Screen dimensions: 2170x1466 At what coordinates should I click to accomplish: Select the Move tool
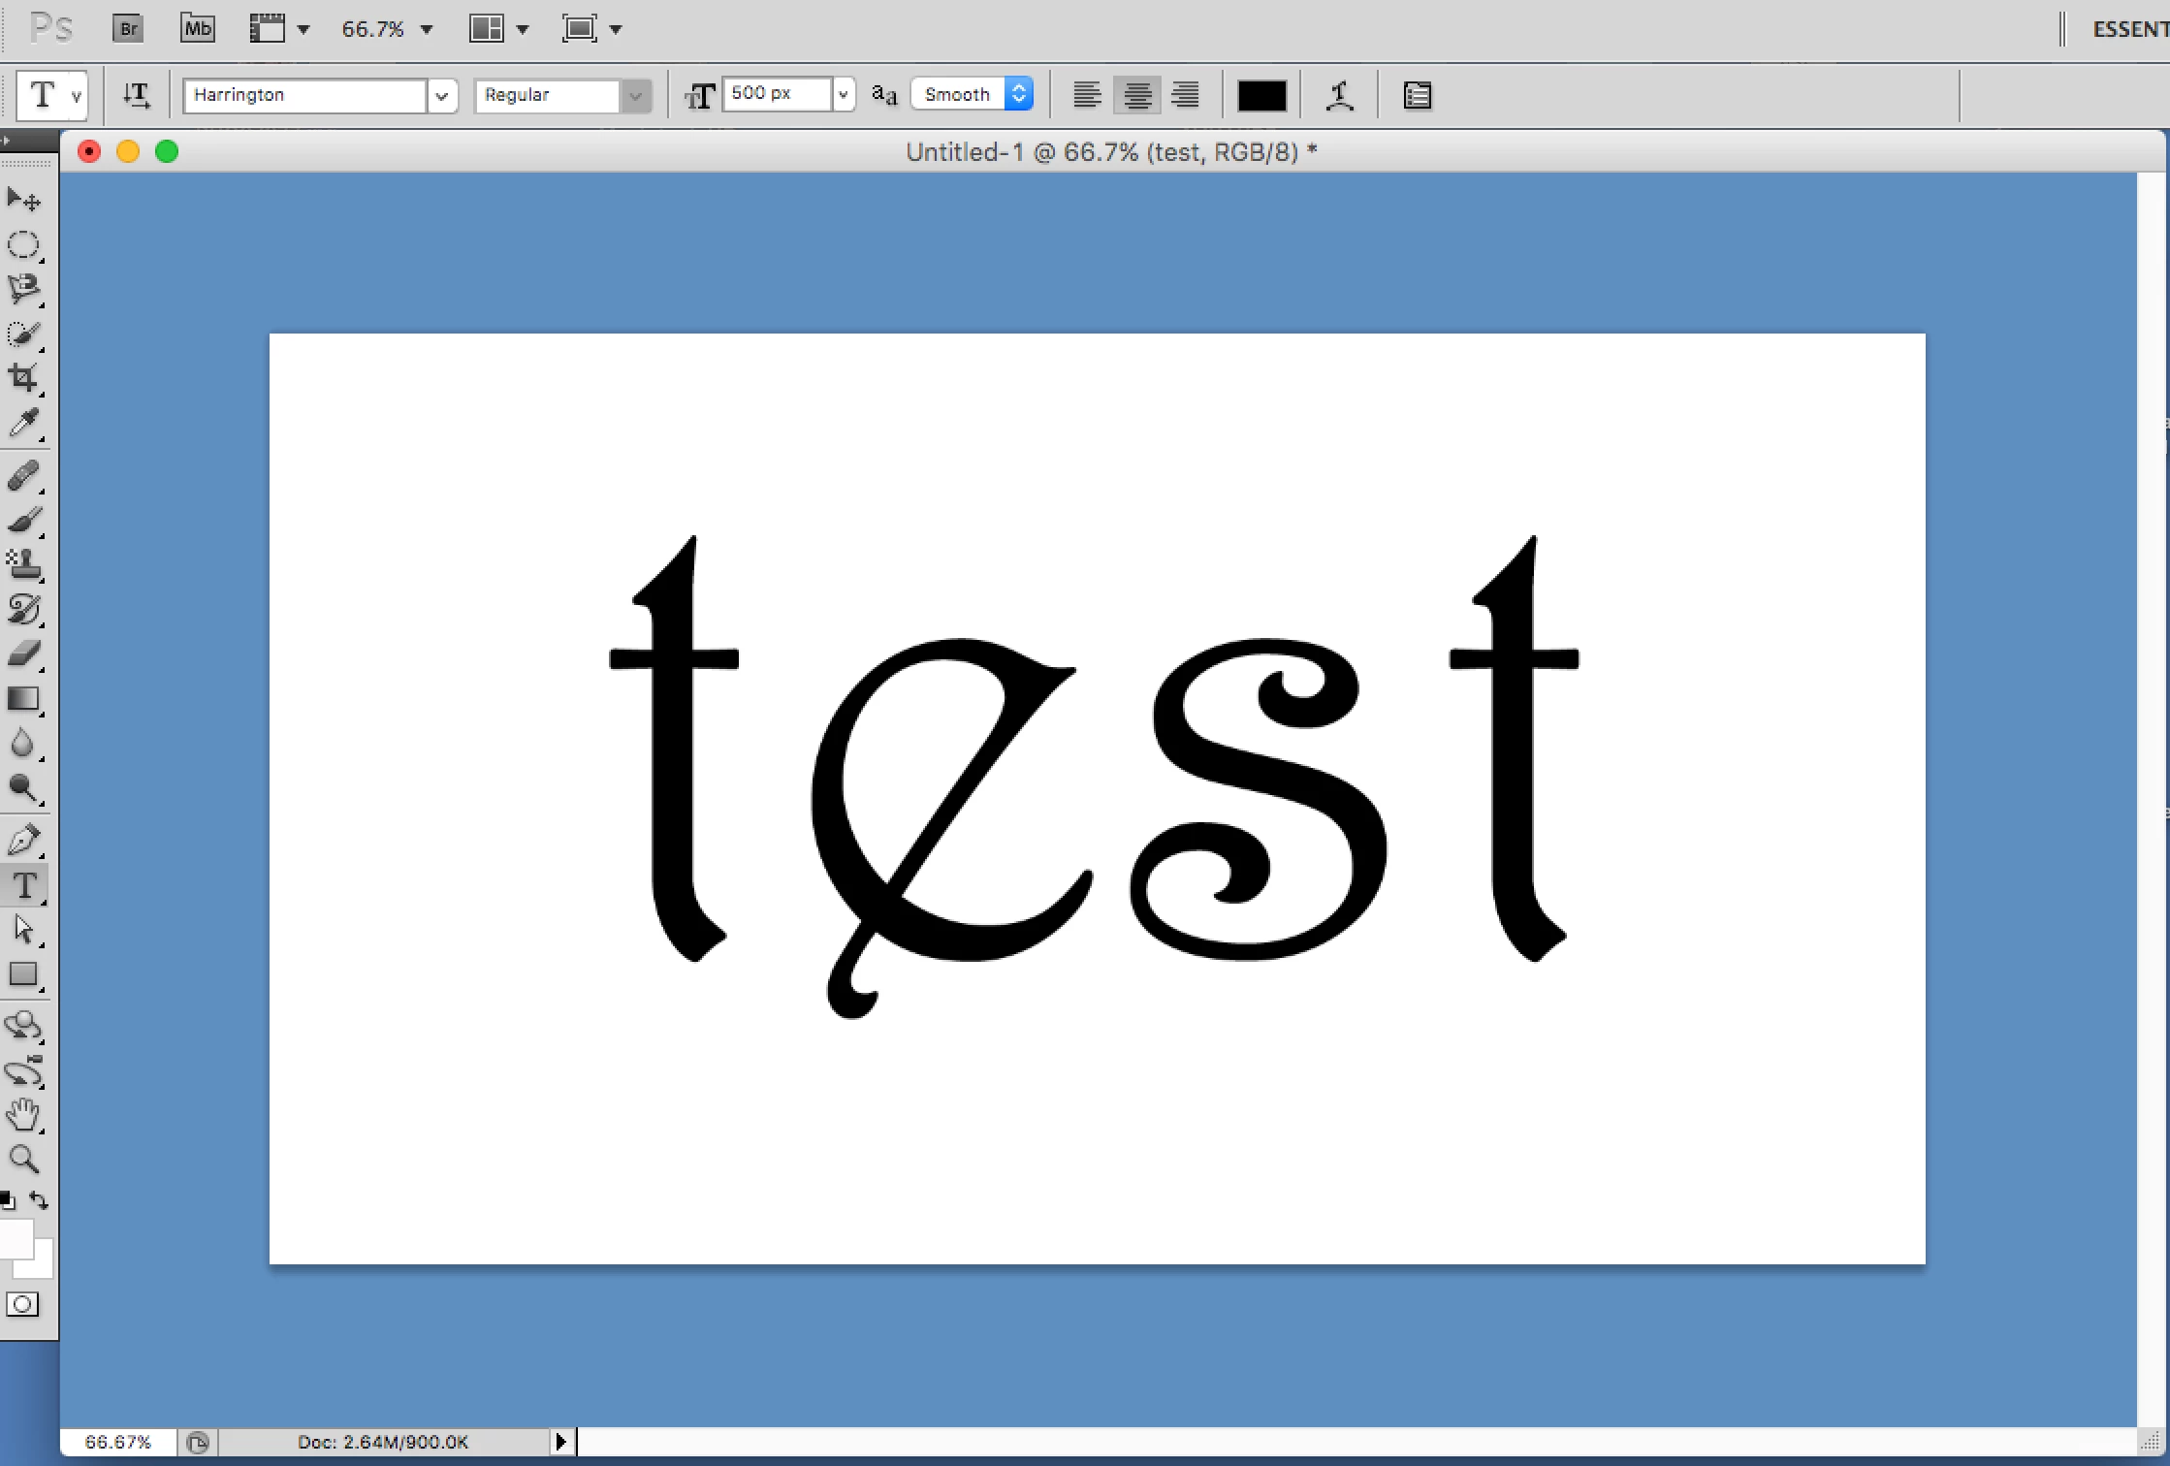coord(23,200)
